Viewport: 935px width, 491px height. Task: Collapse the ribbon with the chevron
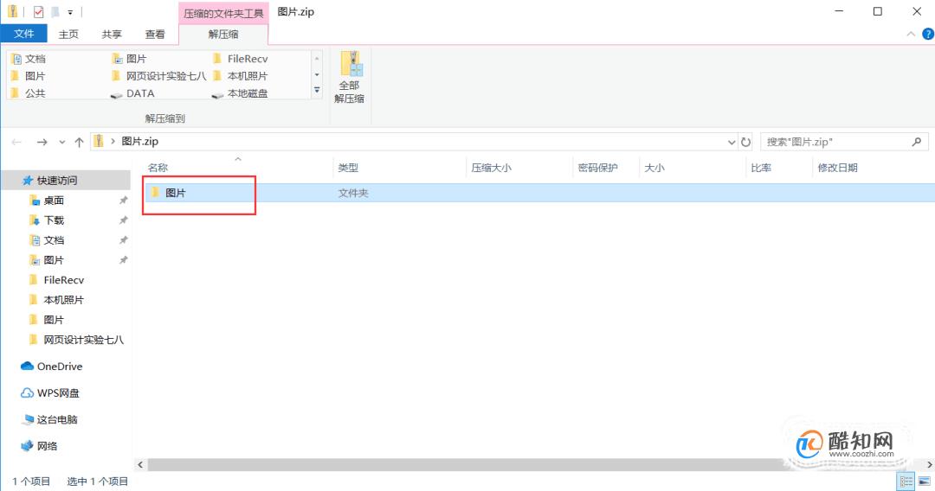tap(911, 34)
